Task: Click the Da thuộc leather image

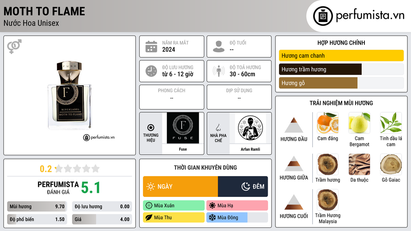Action: coord(359,164)
